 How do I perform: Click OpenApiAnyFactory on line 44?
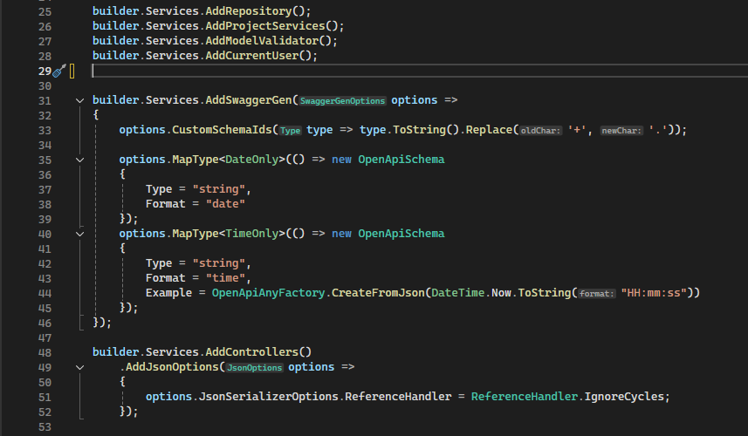tap(269, 293)
